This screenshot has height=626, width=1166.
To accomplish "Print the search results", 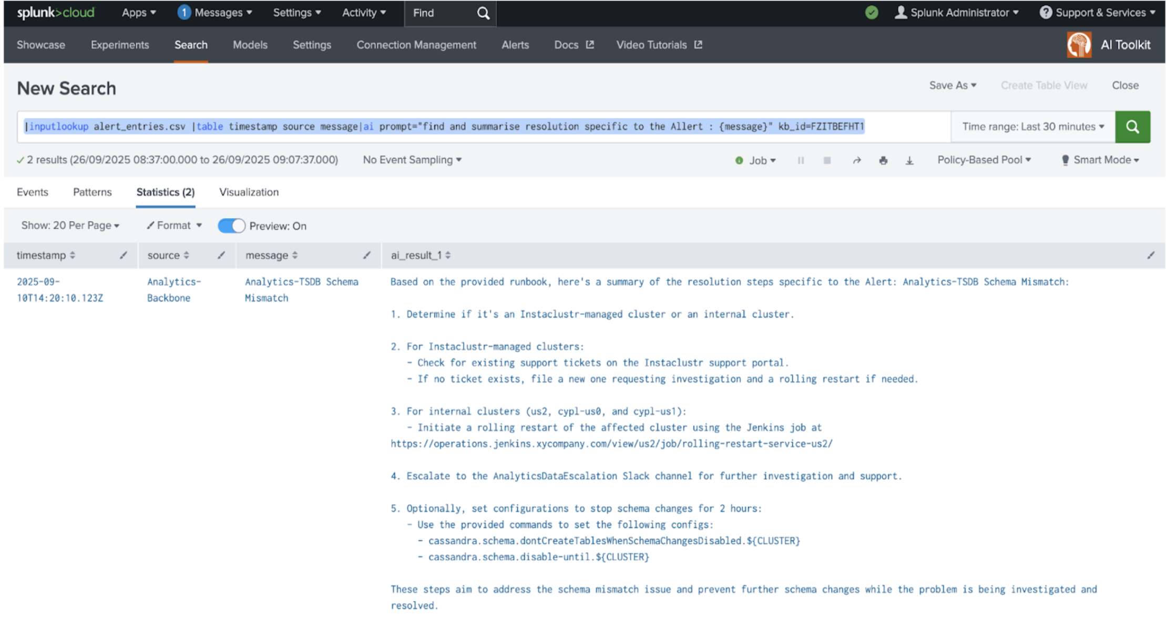I will (883, 160).
